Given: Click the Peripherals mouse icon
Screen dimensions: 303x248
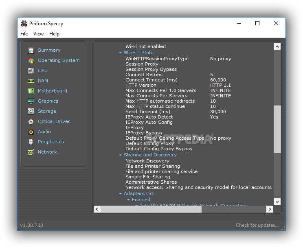Looking at the screenshot, I should point(31,142).
